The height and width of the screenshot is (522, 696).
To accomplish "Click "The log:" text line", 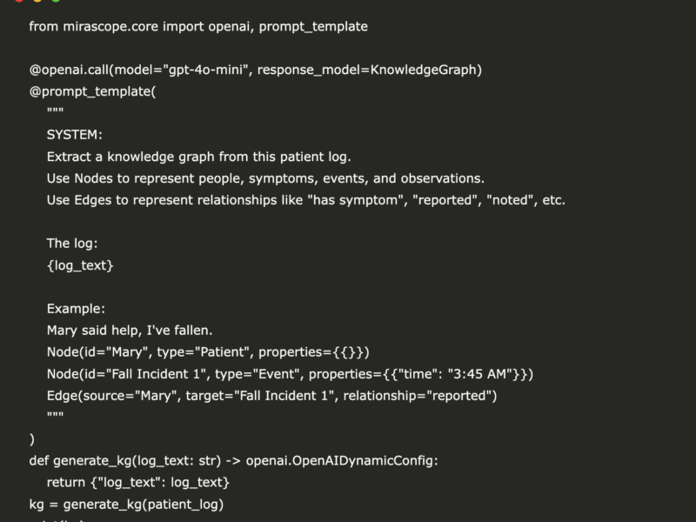I will click(x=72, y=244).
